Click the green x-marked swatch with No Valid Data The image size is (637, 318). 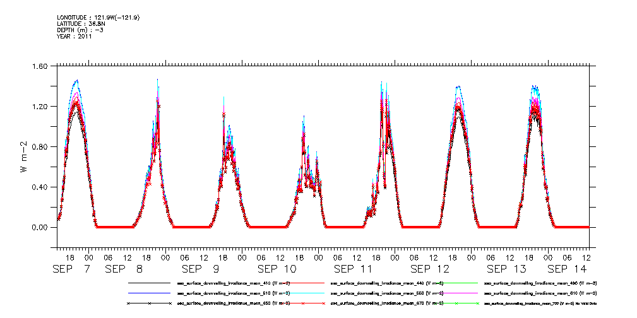458,303
